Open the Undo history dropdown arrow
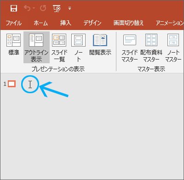Image resolution: width=184 pixels, height=180 pixels. (x=34, y=8)
